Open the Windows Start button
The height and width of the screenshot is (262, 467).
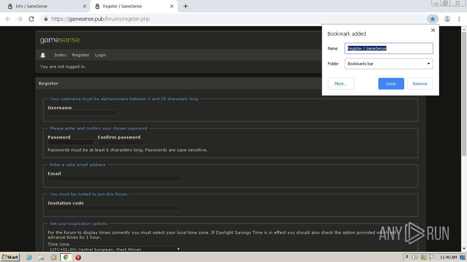coord(10,257)
